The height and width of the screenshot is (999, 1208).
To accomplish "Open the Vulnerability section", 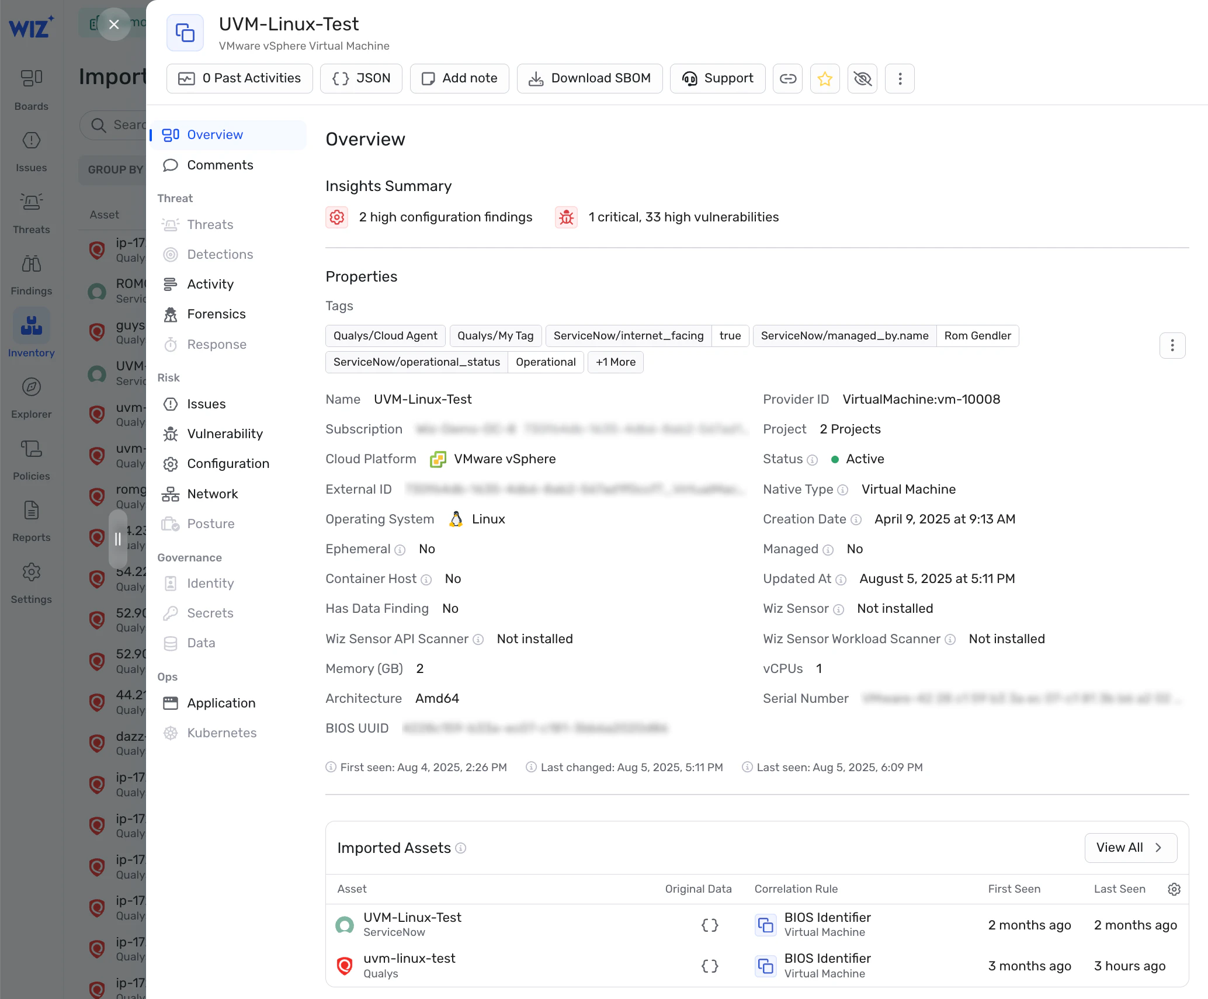I will click(x=229, y=434).
